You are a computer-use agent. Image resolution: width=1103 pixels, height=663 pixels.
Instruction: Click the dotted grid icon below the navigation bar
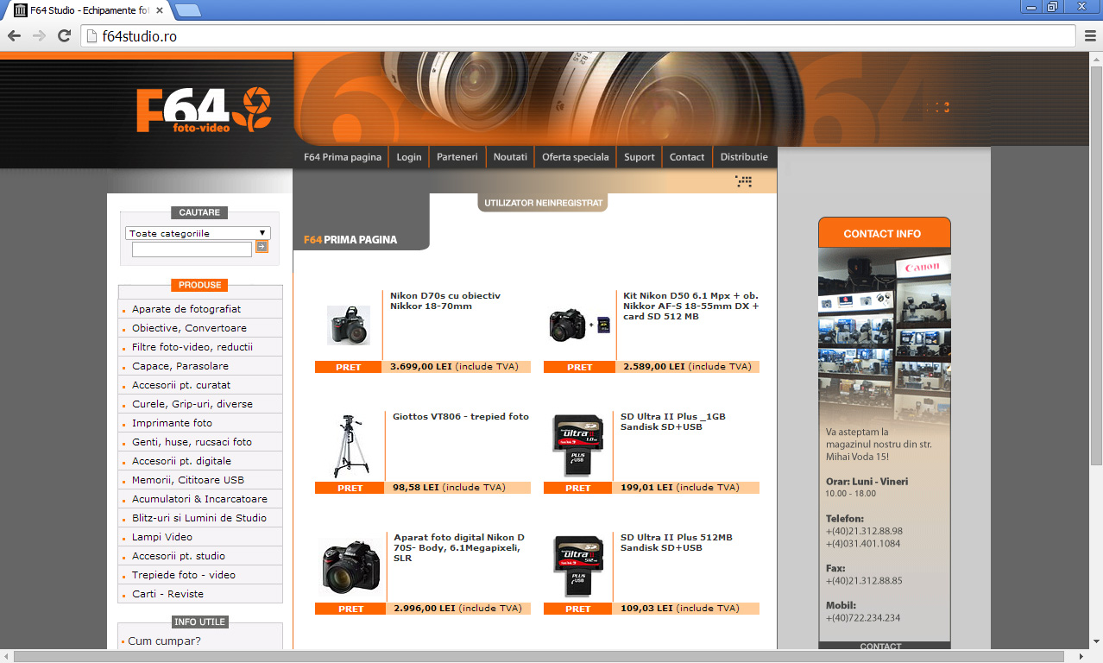pyautogui.click(x=744, y=181)
